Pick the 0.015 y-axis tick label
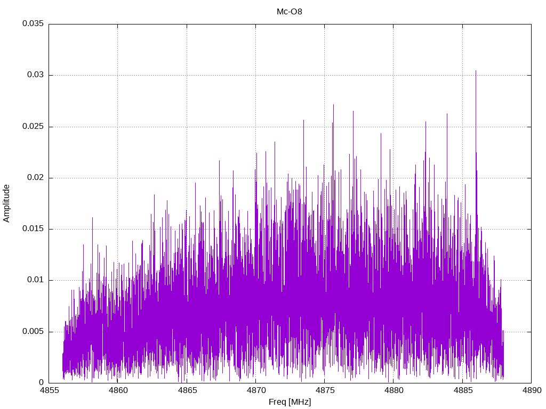 [x=33, y=229]
